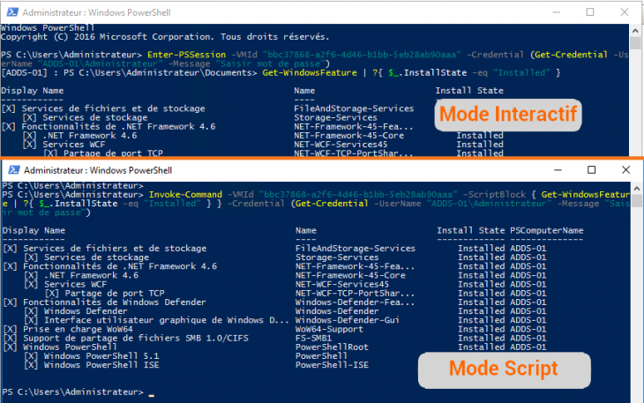Screen dimensions: 644x403
Task: Click the 'Enter-PSSession' command in top window
Action: point(186,55)
